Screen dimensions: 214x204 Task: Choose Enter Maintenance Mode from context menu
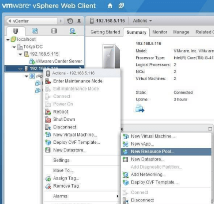(x=82, y=81)
